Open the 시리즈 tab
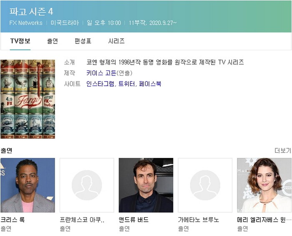 [x=116, y=41]
